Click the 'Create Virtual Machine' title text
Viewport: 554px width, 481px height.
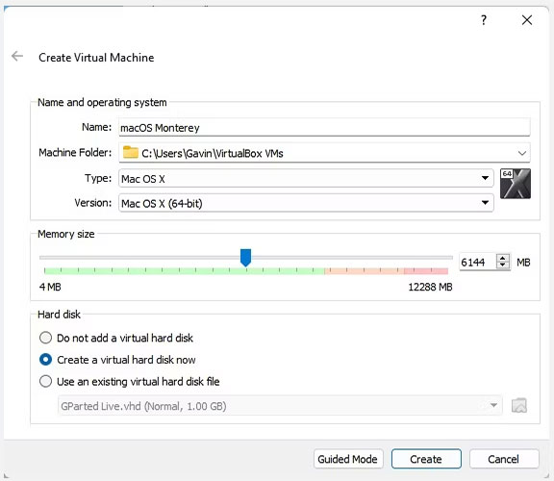(96, 58)
